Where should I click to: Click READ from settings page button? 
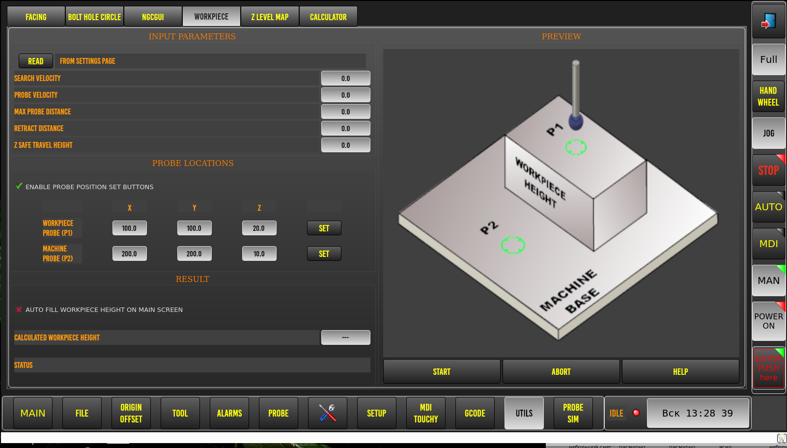(36, 61)
